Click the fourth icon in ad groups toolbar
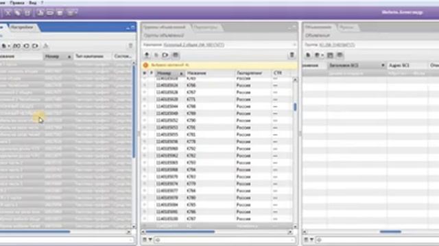This screenshot has height=246, width=439. point(176,55)
